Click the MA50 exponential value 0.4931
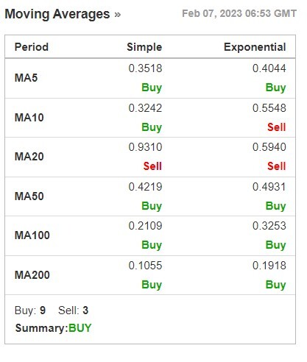The height and width of the screenshot is (362, 307). pos(269,187)
